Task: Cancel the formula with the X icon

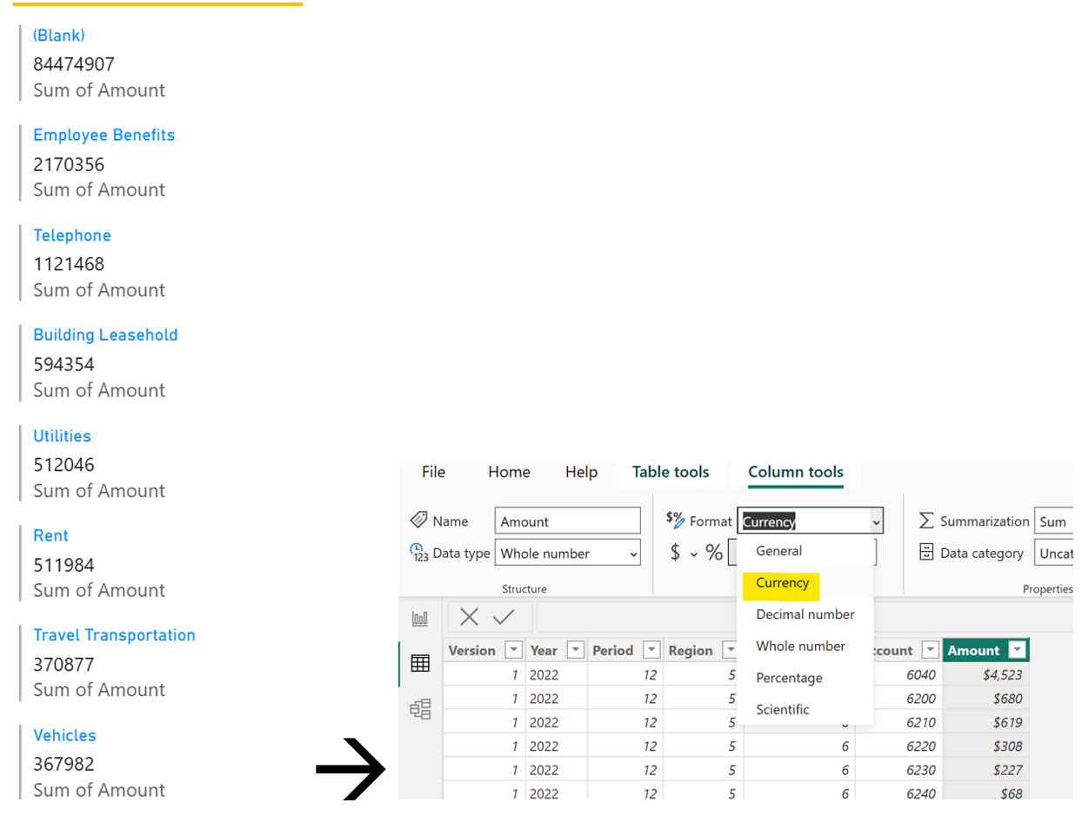Action: [x=469, y=617]
